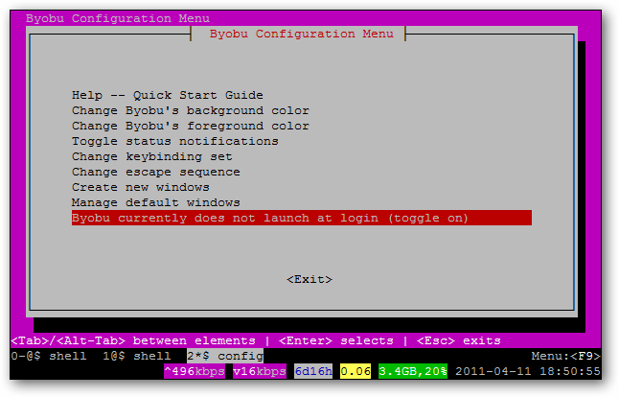Click the ^496kbps upload status
This screenshot has height=397, width=619.
click(195, 371)
